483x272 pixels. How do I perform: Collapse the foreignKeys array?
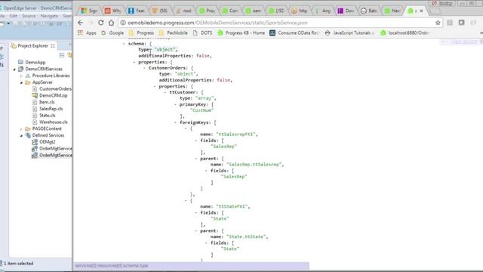coord(176,122)
